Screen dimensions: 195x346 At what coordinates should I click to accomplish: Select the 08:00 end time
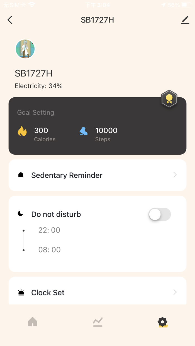(49, 249)
